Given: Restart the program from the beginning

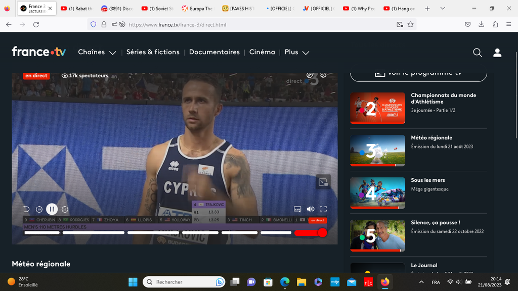Looking at the screenshot, I should click(x=26, y=209).
